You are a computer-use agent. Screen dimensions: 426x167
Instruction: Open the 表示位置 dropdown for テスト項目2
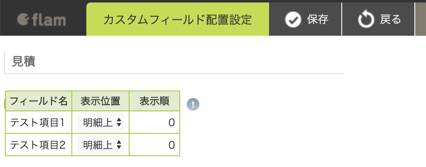coord(100,145)
